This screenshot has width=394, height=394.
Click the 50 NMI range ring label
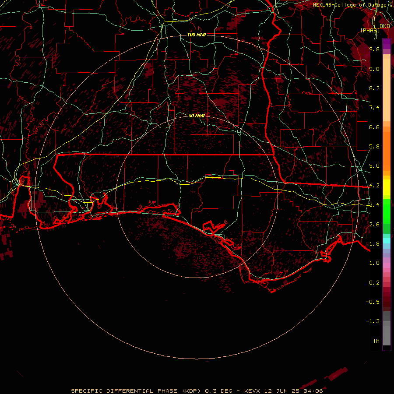point(197,116)
